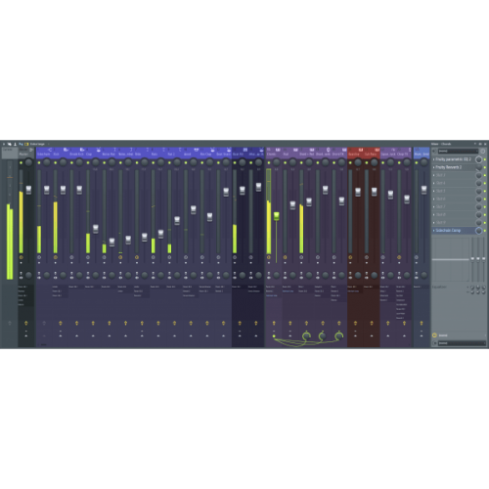Open the Fruity parametric EQ 2 plugin
489x489 pixels.
[454, 159]
